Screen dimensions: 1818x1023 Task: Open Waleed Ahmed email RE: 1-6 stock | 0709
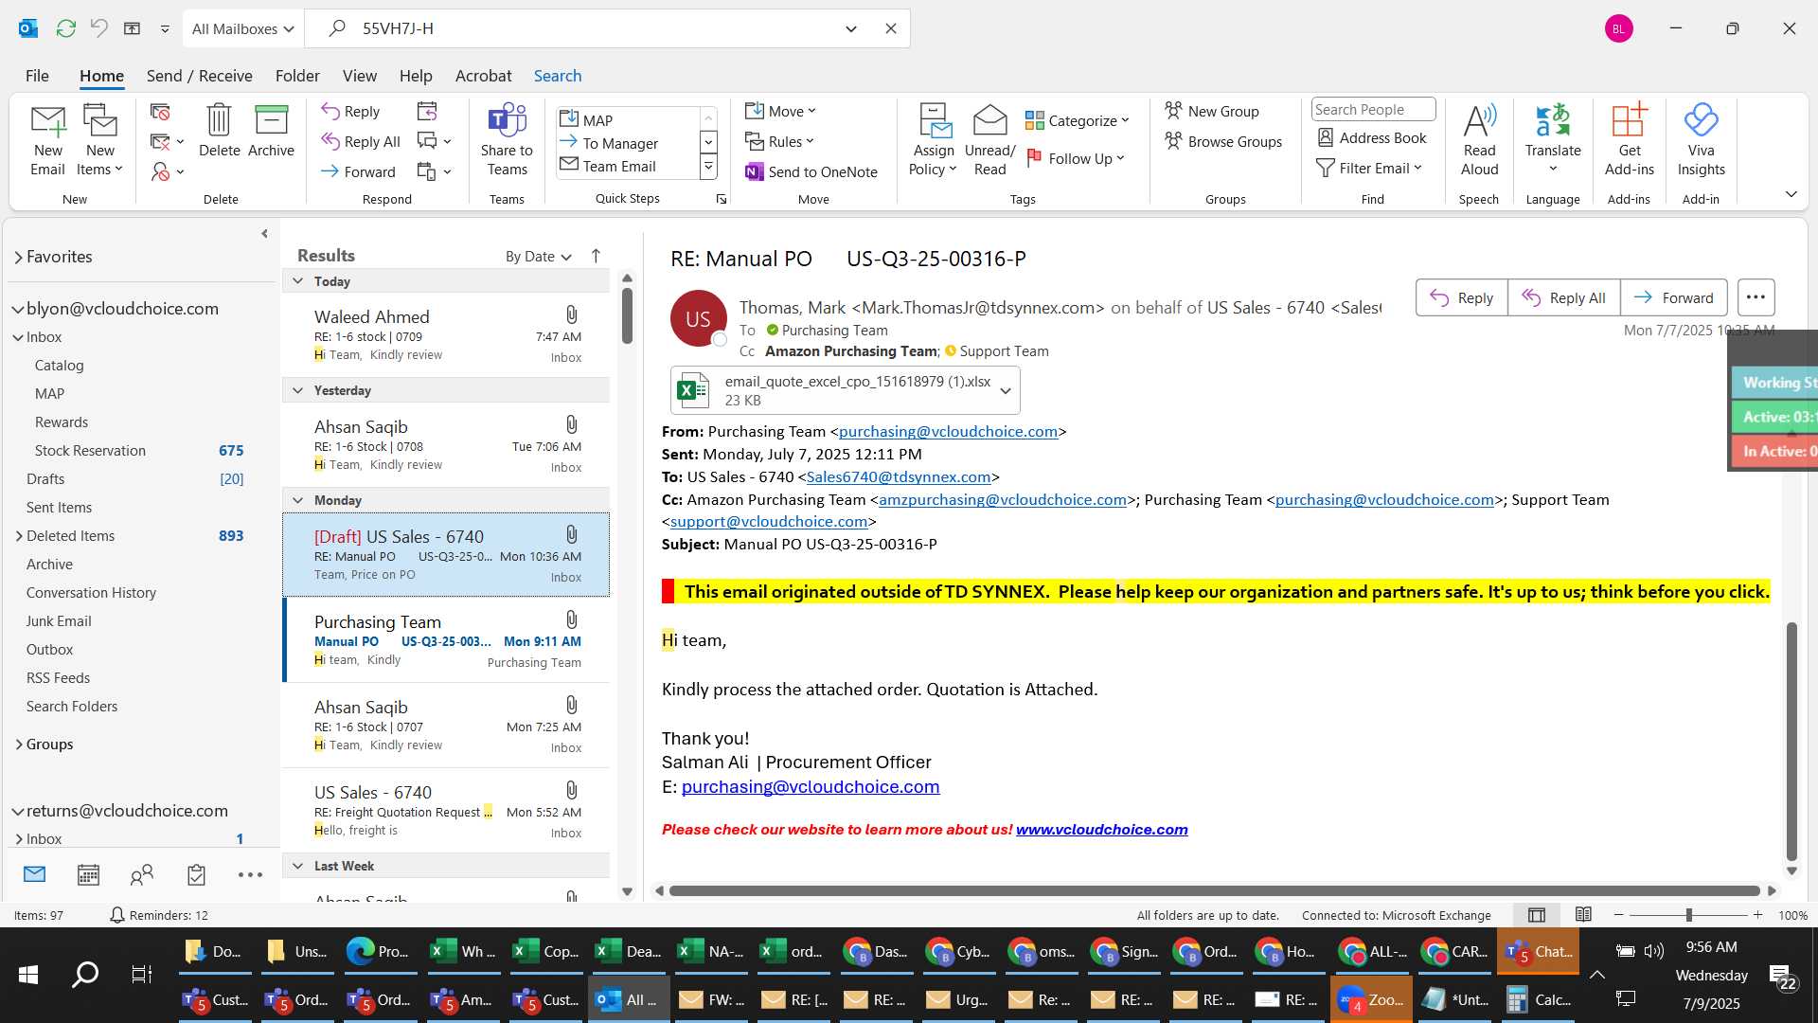[445, 335]
